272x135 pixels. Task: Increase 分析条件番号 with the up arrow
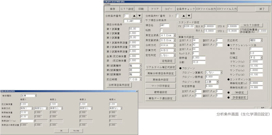tap(134, 16)
